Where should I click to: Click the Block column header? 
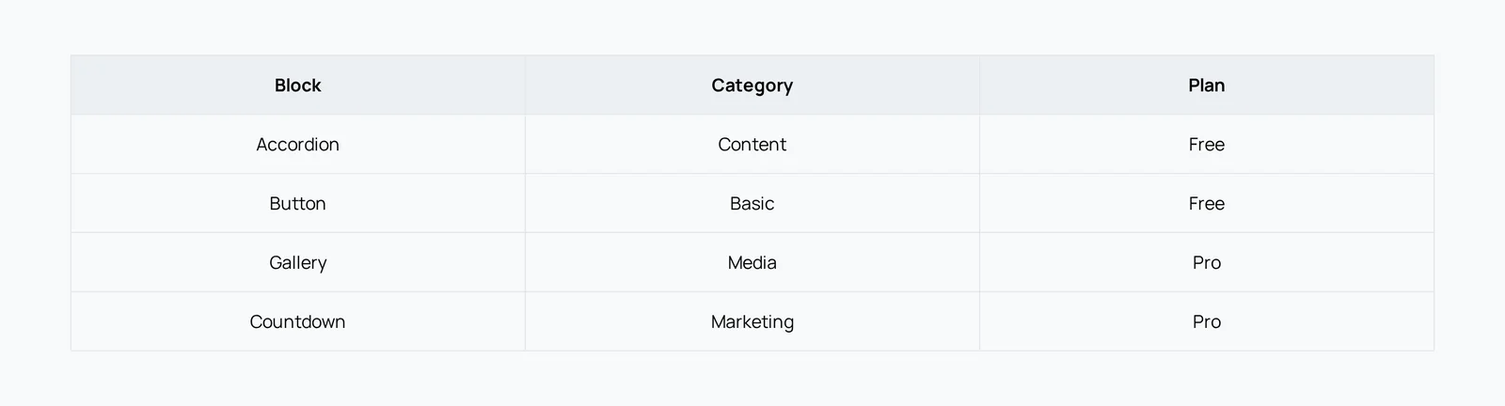pos(298,86)
